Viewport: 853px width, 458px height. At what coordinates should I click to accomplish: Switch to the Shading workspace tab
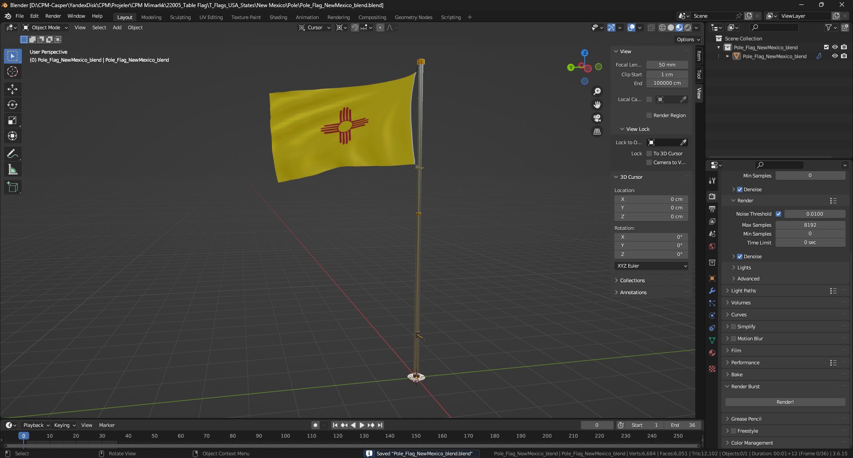278,17
